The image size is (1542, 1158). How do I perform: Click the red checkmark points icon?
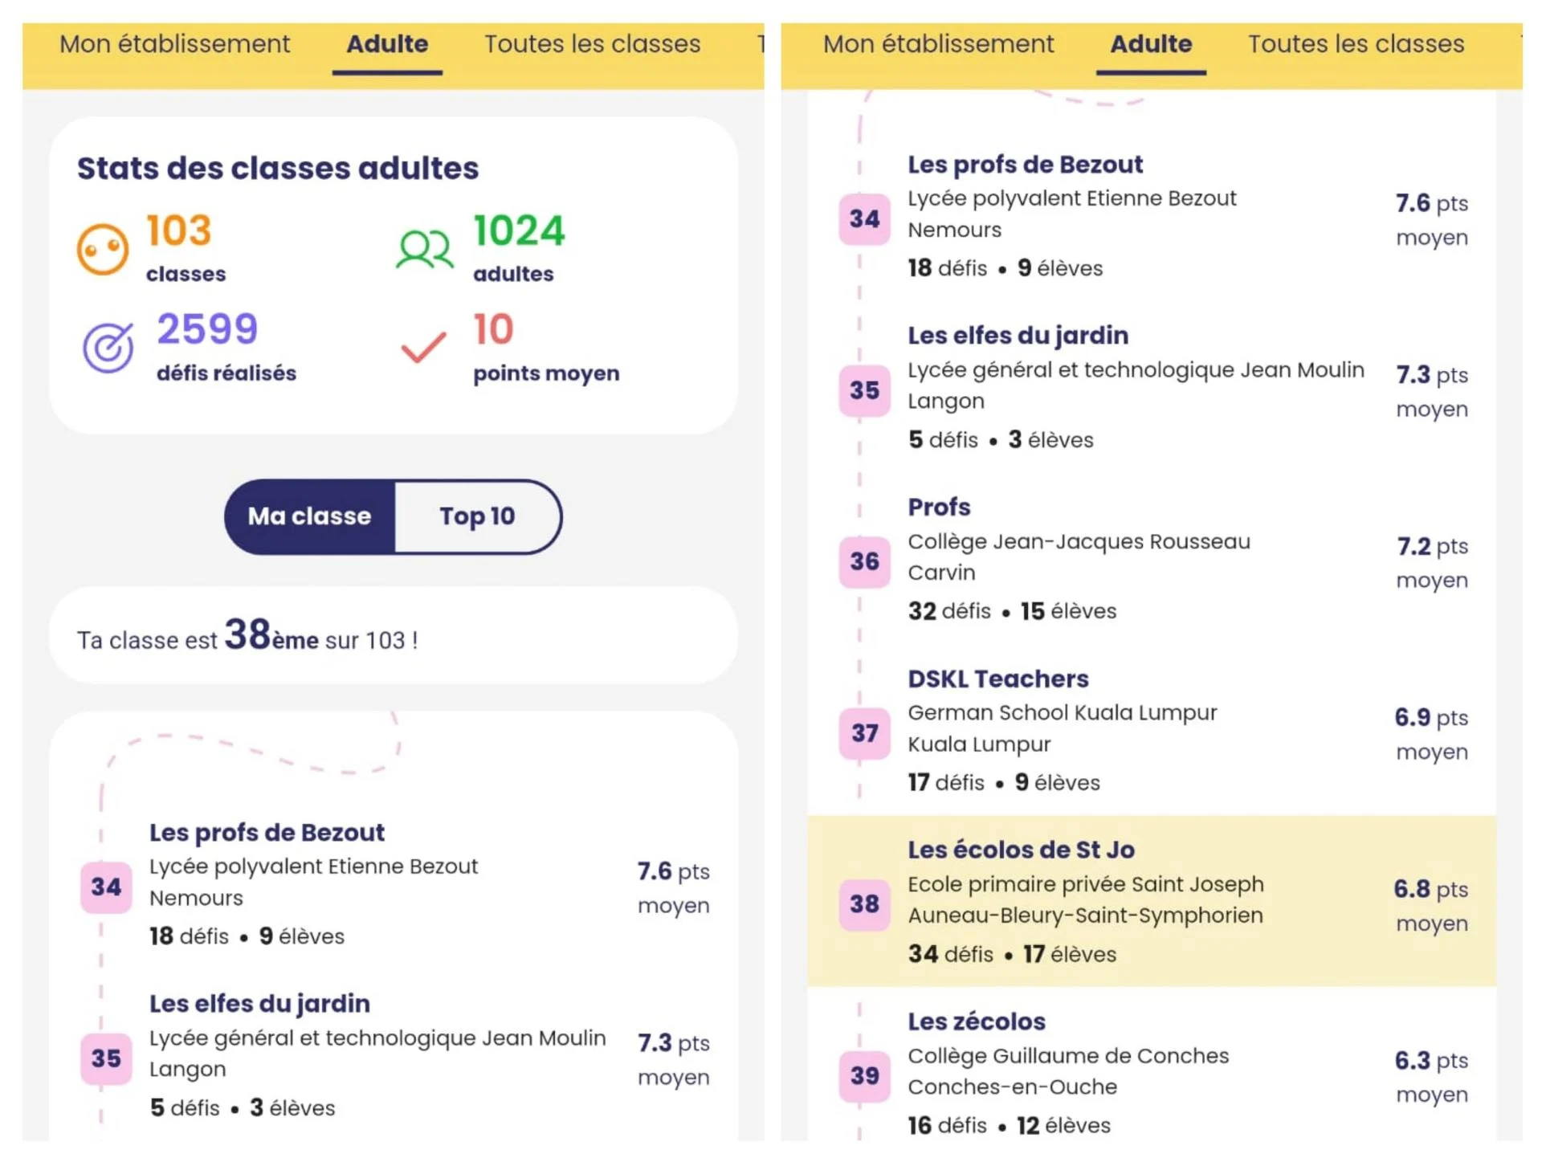click(x=423, y=347)
